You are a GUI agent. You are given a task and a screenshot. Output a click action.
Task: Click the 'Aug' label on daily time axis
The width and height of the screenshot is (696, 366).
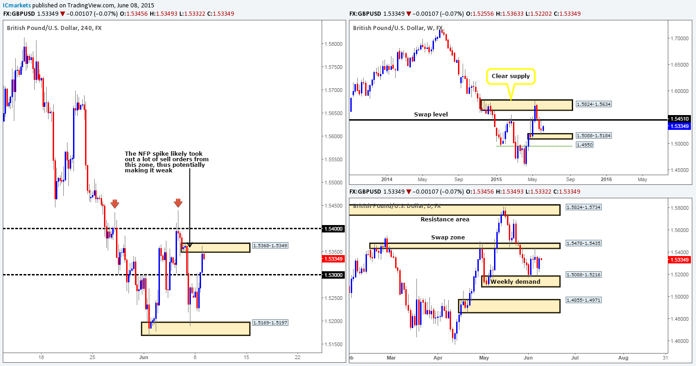623,357
